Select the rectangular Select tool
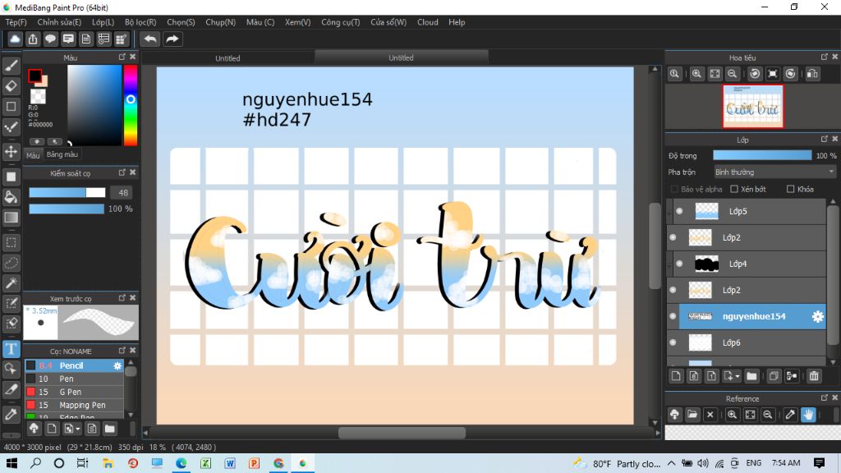The height and width of the screenshot is (473, 841). [x=11, y=242]
